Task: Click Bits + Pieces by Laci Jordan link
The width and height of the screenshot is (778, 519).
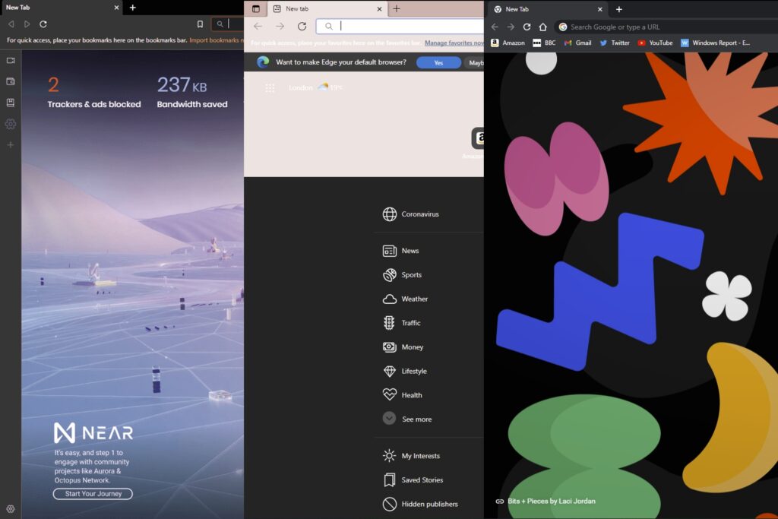Action: point(546,501)
